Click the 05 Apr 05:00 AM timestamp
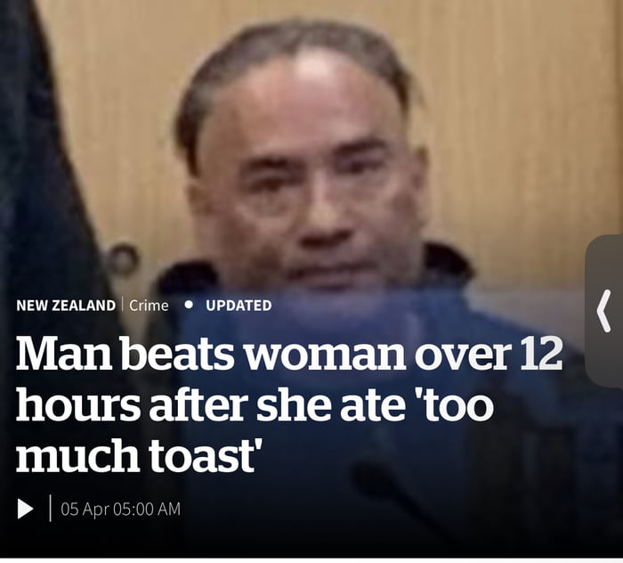Viewport: 623px width, 563px height. pos(121,510)
